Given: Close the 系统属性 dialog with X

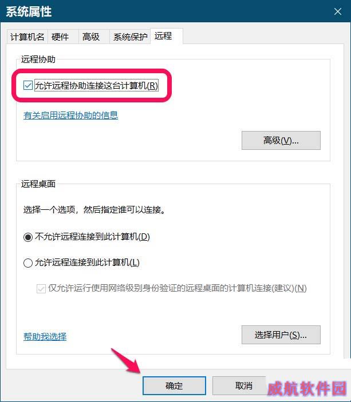Looking at the screenshot, I should point(337,11).
